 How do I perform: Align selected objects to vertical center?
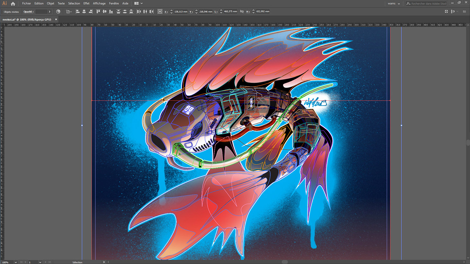point(104,12)
